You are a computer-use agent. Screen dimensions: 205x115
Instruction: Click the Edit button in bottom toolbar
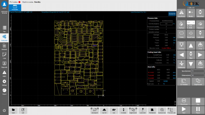(23, 111)
